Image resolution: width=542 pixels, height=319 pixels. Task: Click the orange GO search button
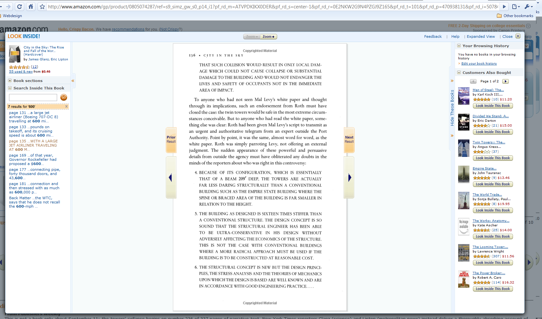[64, 98]
